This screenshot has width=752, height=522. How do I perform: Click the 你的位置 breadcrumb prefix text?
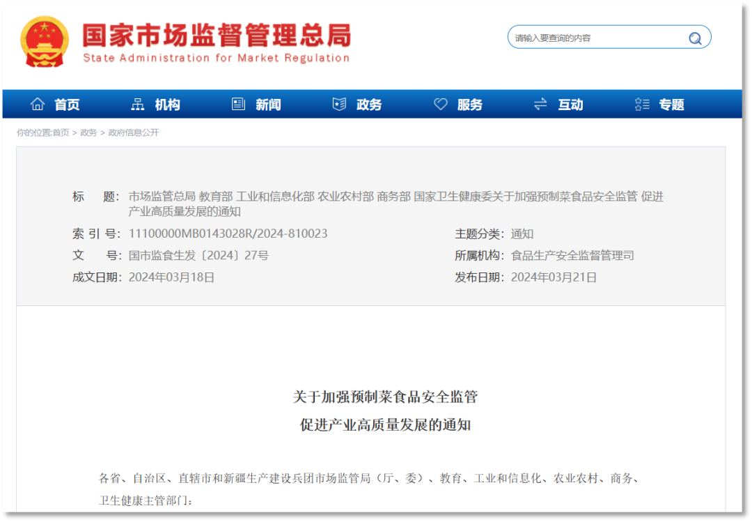(34, 132)
